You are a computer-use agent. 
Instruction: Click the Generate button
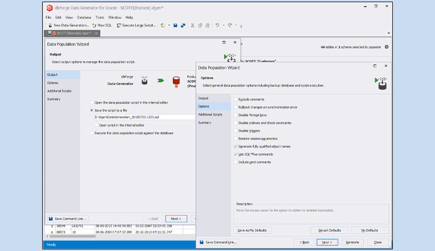tap(353, 242)
